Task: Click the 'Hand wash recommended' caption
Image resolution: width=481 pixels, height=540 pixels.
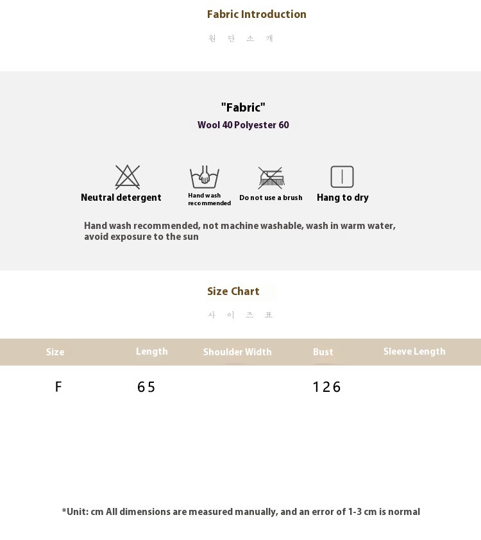Action: coord(209,199)
